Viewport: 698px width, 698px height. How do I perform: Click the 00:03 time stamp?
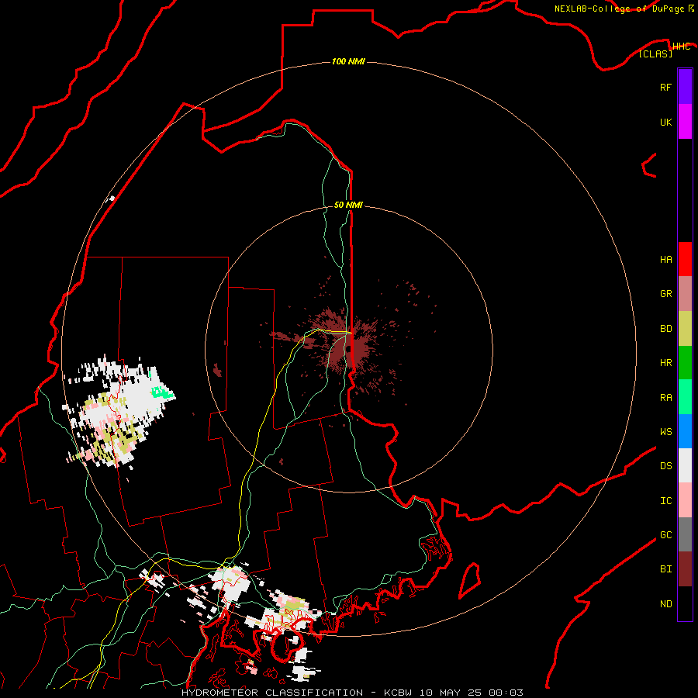pos(506,693)
